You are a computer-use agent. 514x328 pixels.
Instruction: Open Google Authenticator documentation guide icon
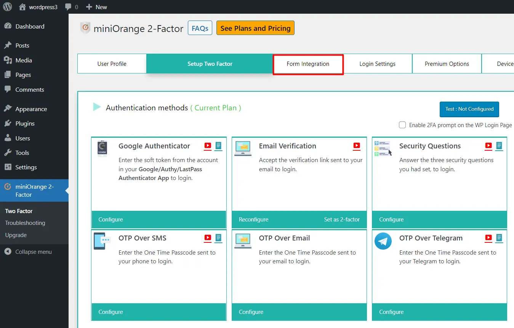coord(218,145)
